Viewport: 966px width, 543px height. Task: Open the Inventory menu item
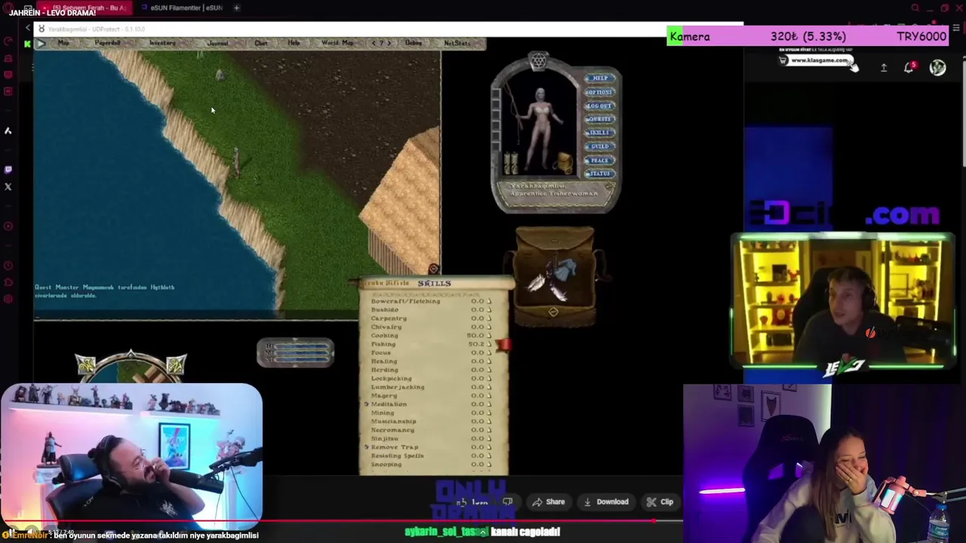tap(162, 43)
